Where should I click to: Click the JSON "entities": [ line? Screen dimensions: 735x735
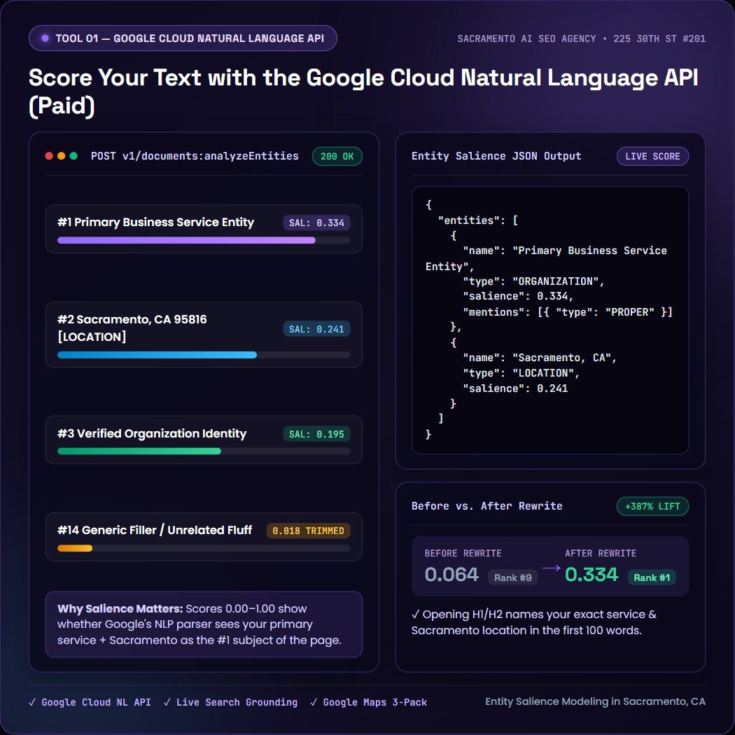click(x=477, y=220)
